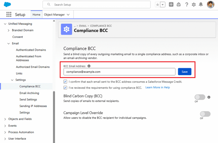Open the Help question mark icon

(x=186, y=5)
